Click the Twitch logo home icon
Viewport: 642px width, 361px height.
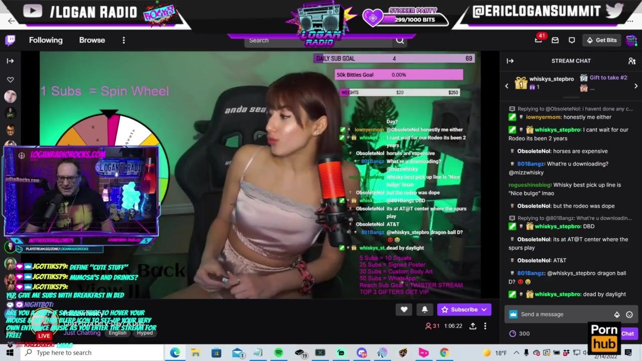click(10, 40)
